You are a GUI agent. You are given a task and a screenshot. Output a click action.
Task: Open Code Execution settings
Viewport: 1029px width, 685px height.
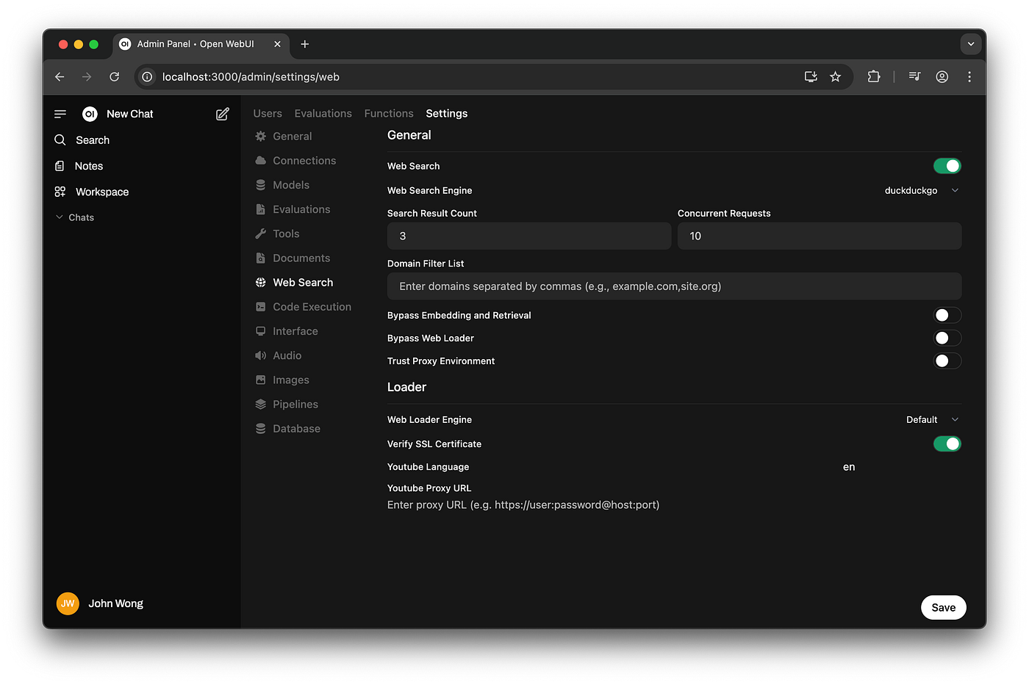tap(312, 307)
